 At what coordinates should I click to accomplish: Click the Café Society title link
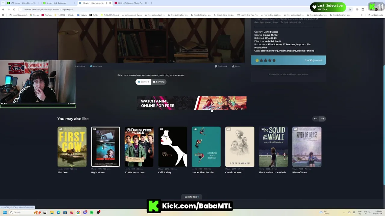pyautogui.click(x=165, y=172)
